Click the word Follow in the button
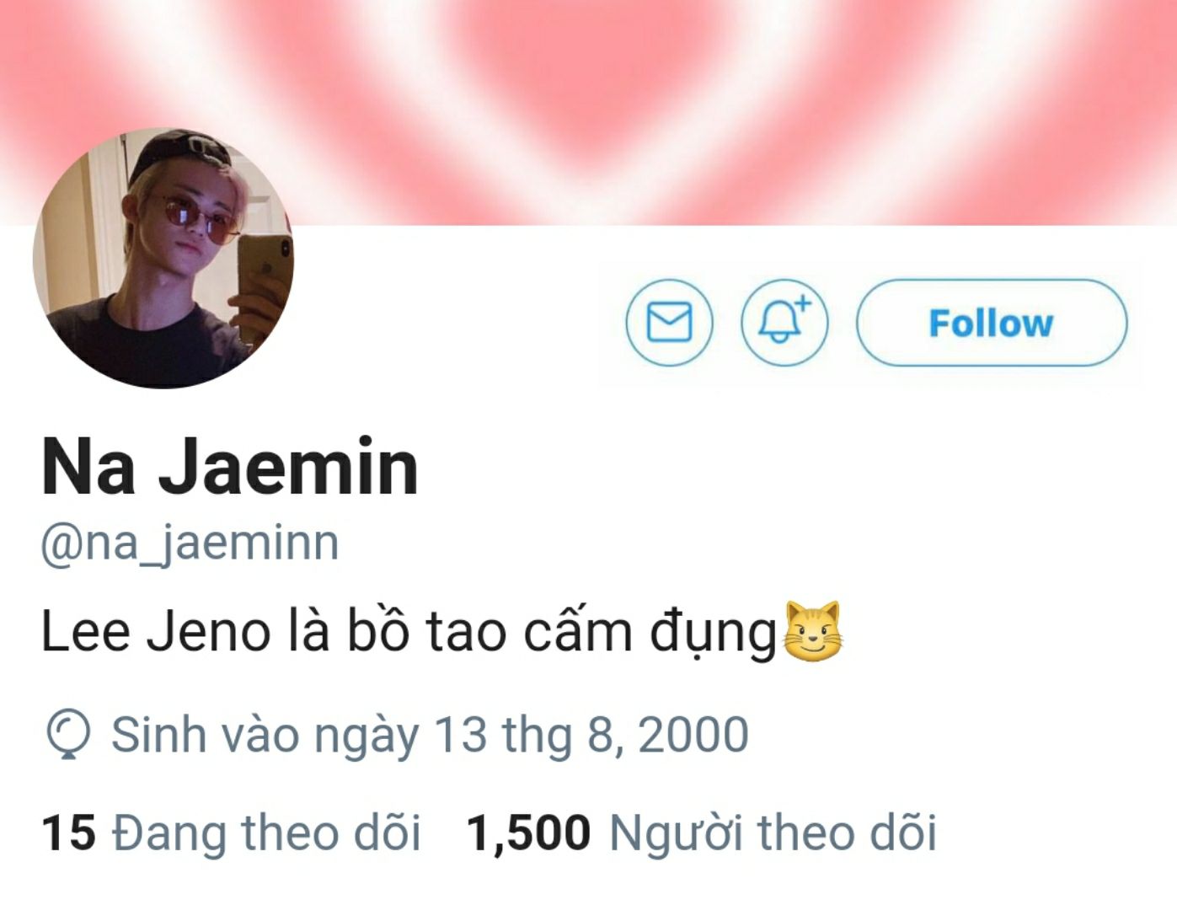1177x910 pixels. pos(992,323)
